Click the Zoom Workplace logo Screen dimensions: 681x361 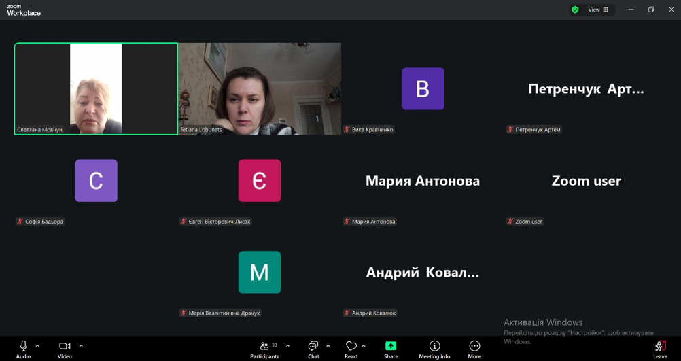click(24, 10)
